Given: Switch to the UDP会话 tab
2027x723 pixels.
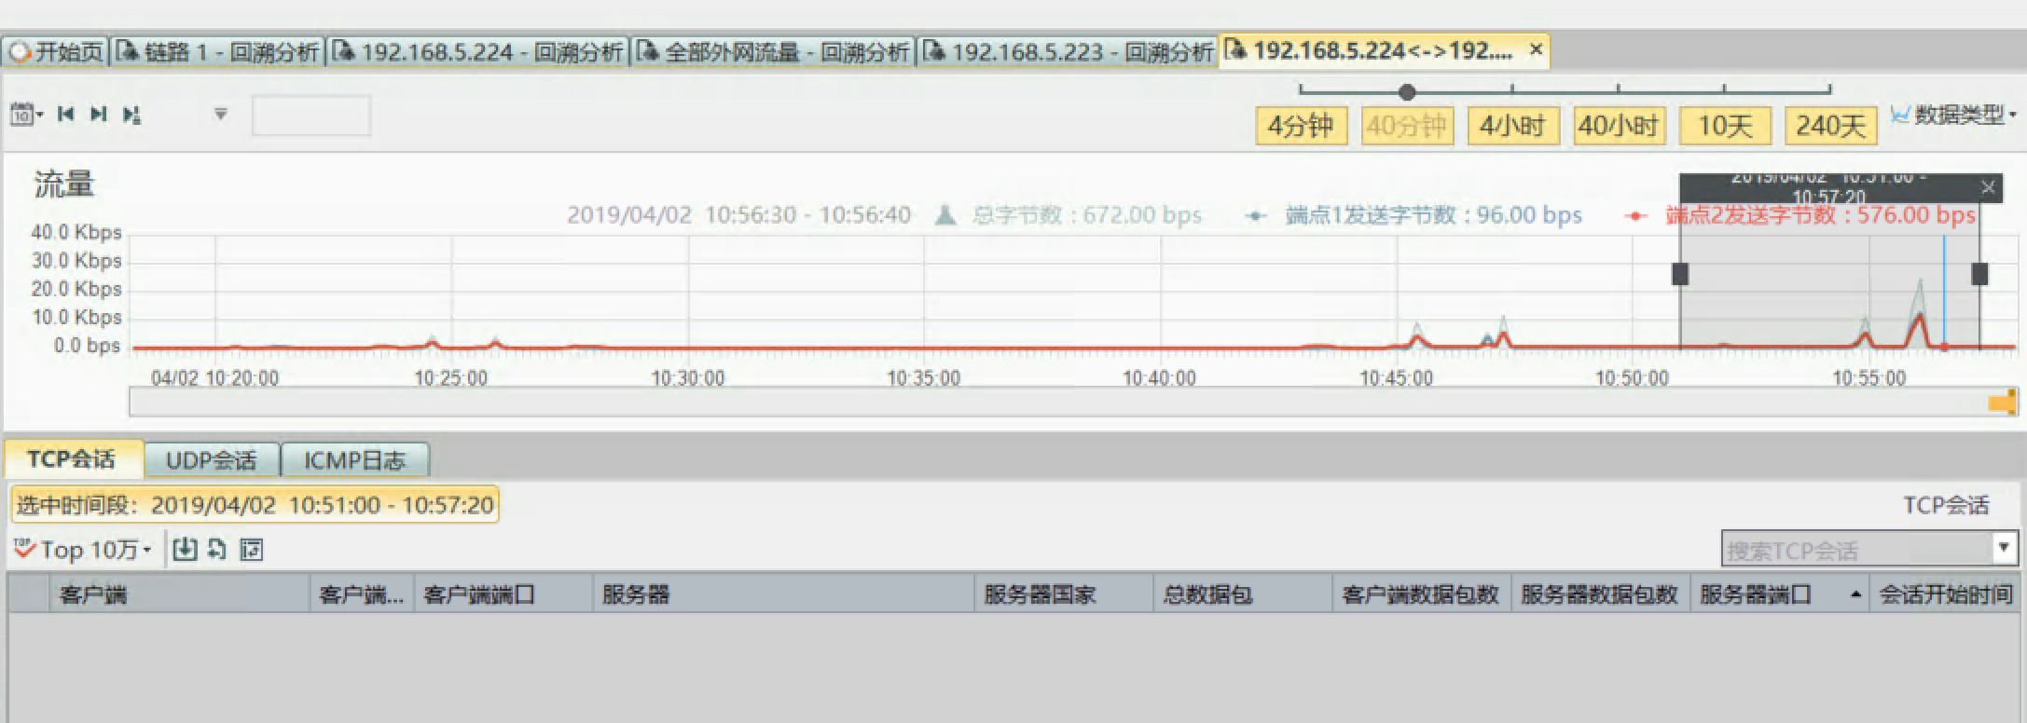Looking at the screenshot, I should [x=211, y=460].
